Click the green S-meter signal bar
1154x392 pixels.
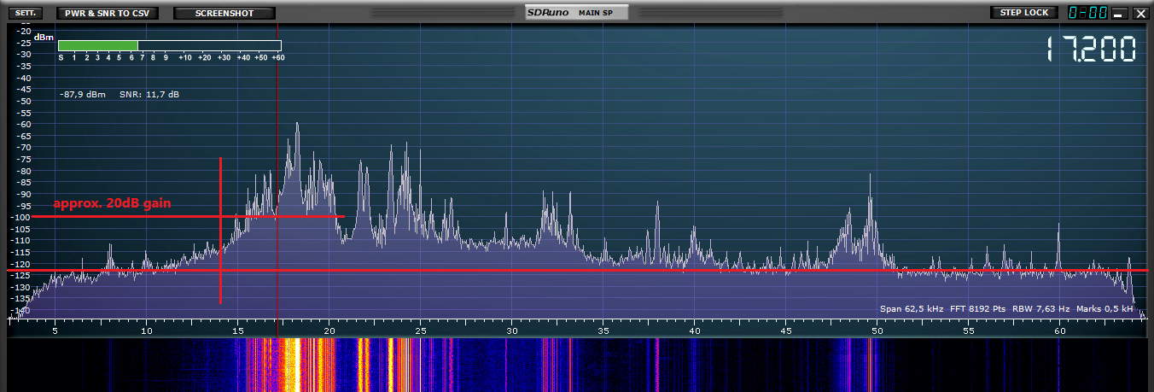pos(98,45)
